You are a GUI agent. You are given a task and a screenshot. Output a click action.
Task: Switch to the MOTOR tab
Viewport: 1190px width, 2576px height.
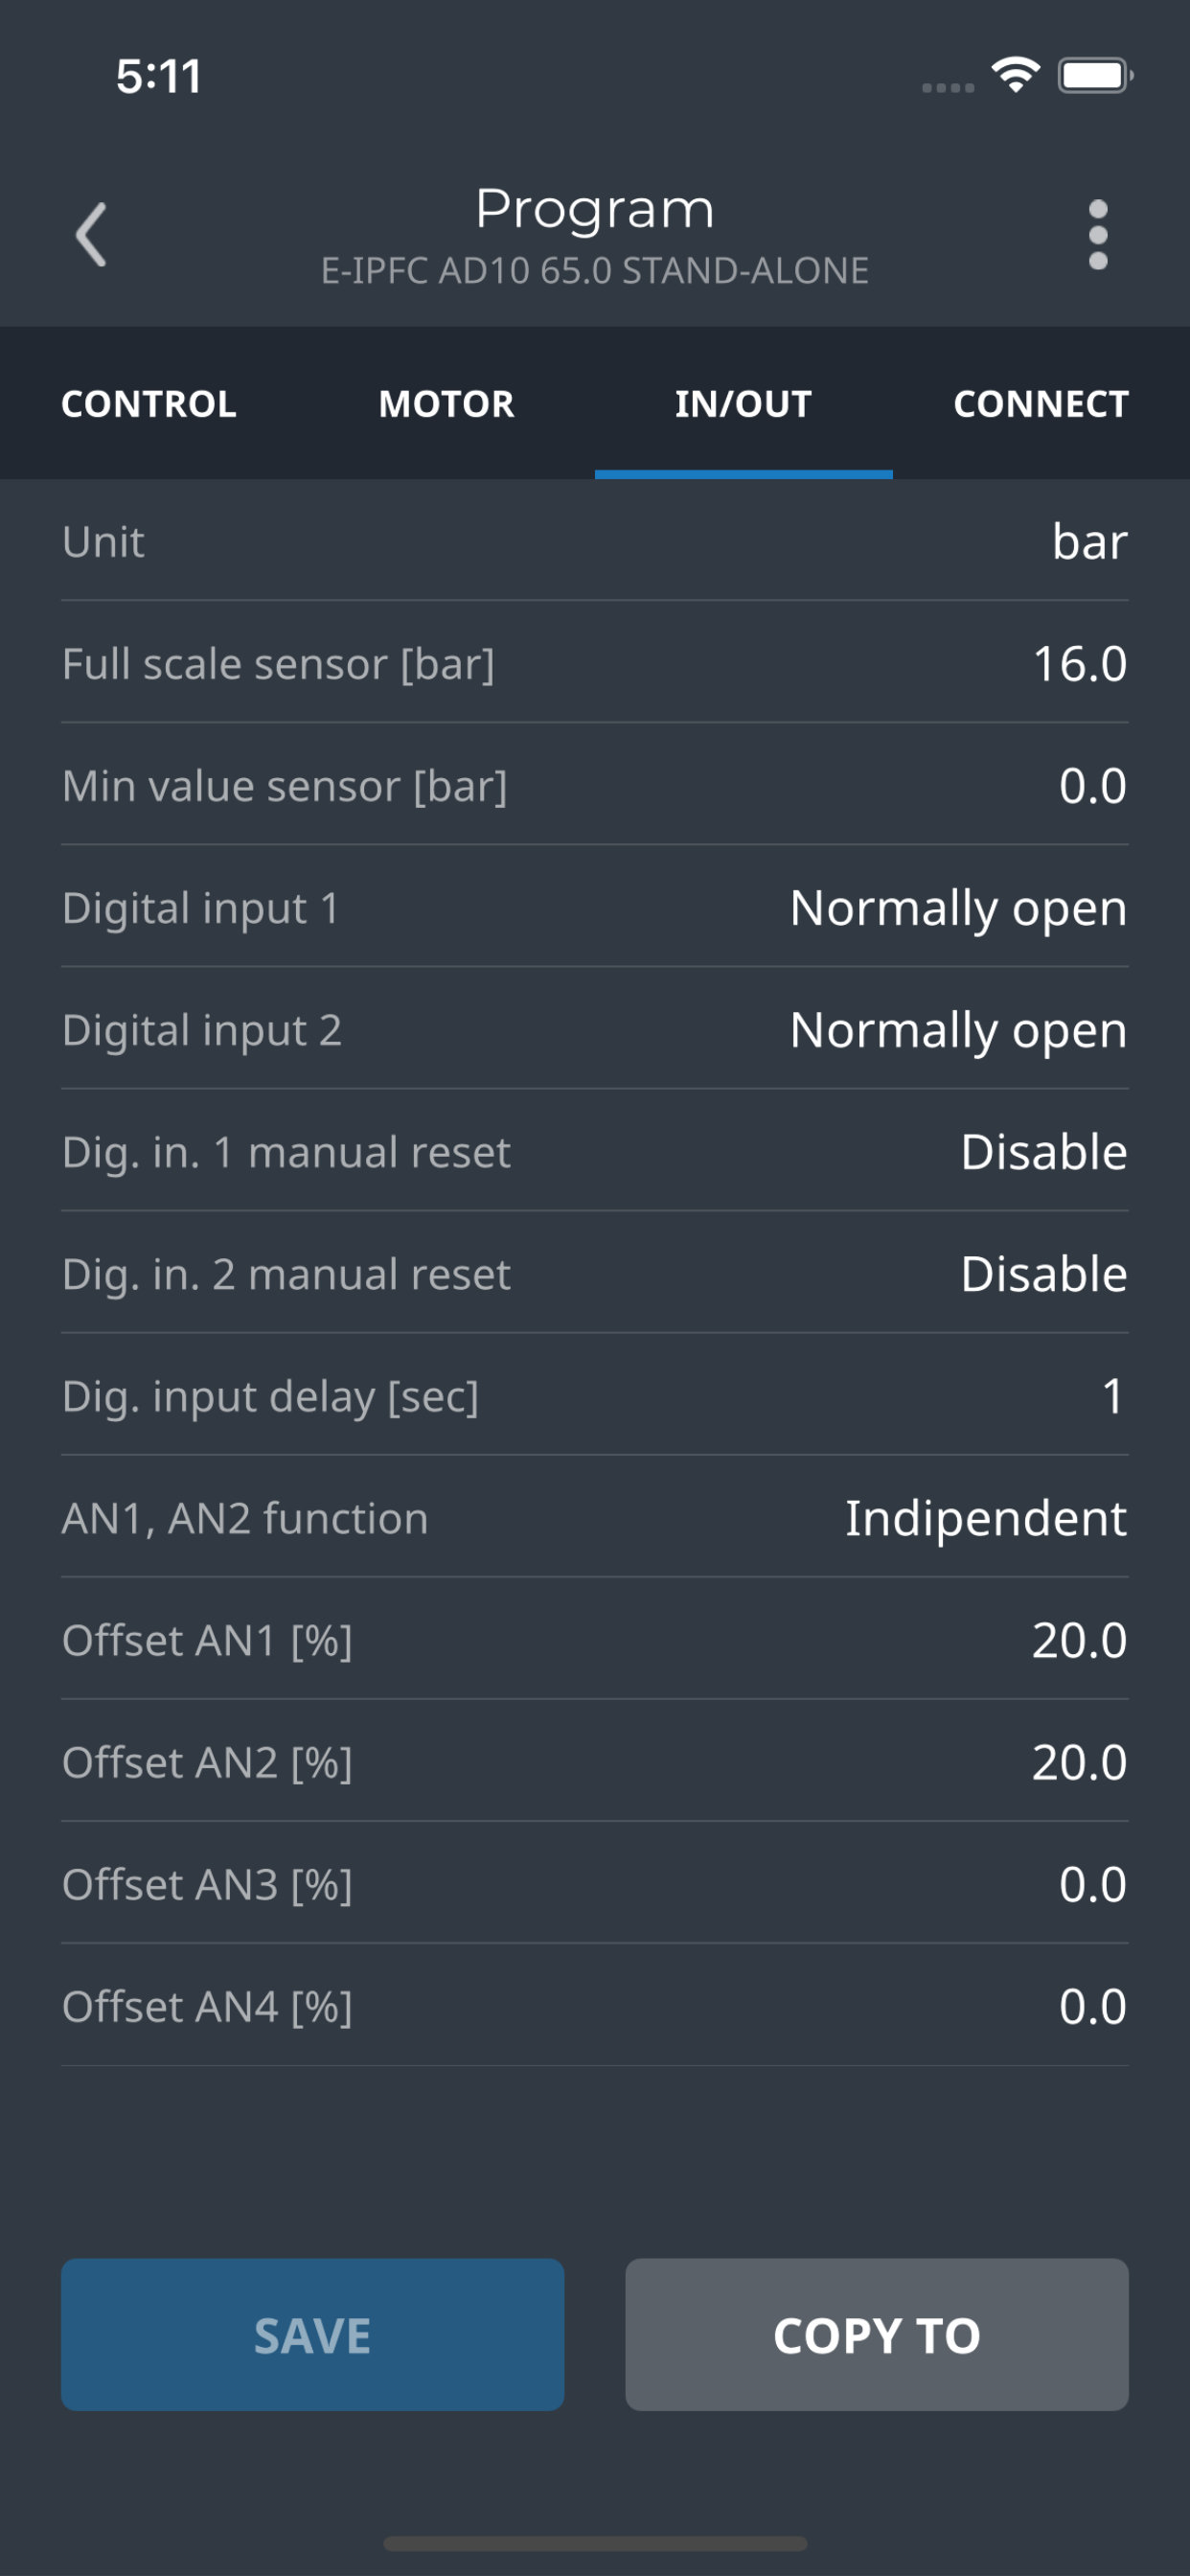446,404
